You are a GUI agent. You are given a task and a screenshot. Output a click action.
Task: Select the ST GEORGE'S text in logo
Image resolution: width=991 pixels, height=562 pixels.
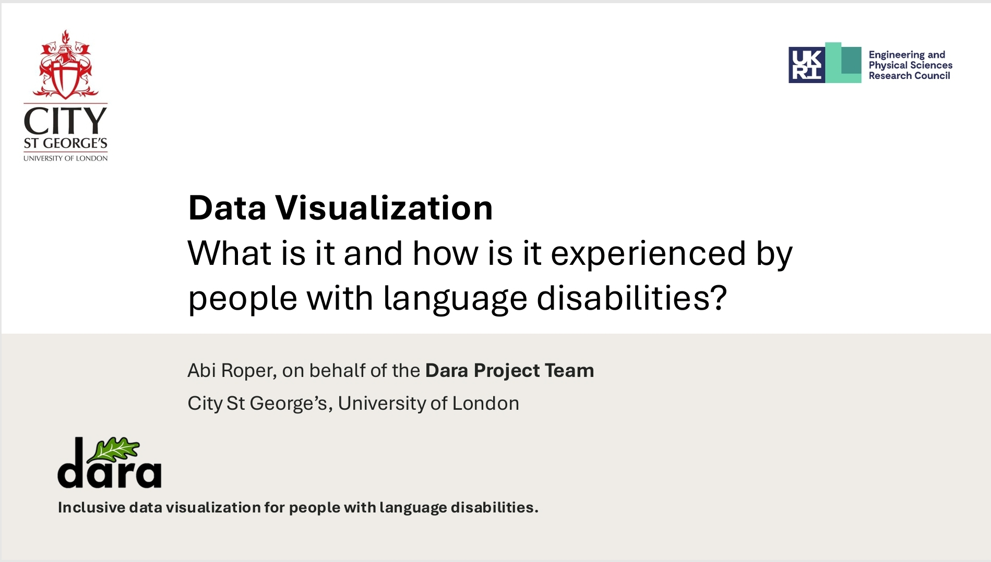[x=65, y=143]
